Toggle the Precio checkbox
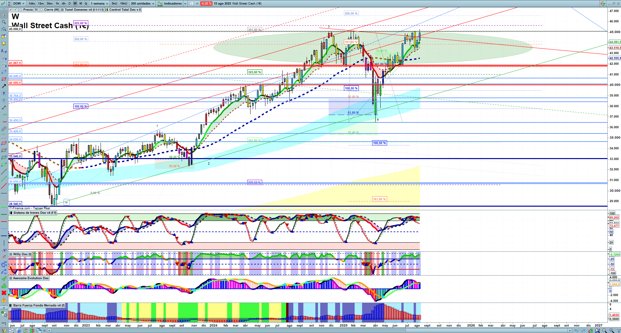The height and width of the screenshot is (333, 621). click(x=21, y=10)
